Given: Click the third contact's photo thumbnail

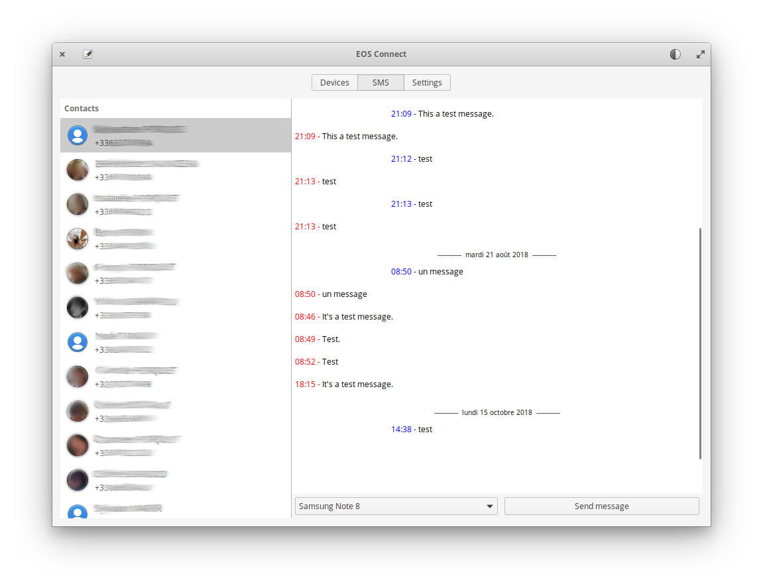Looking at the screenshot, I should tap(78, 204).
